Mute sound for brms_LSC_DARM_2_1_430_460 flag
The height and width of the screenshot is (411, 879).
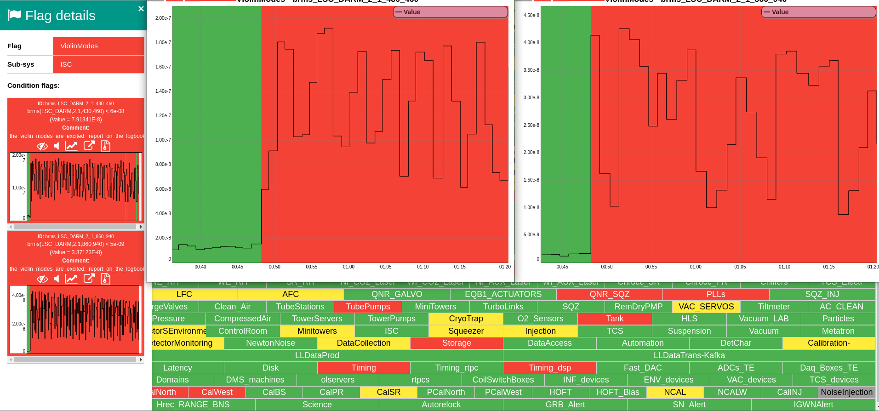pos(56,146)
